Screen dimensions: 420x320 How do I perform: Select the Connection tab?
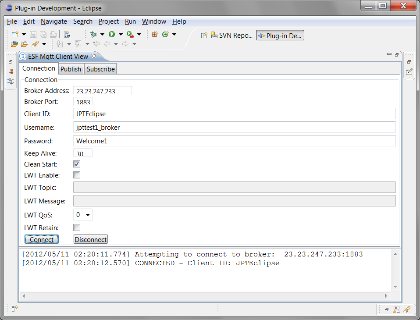tap(39, 68)
